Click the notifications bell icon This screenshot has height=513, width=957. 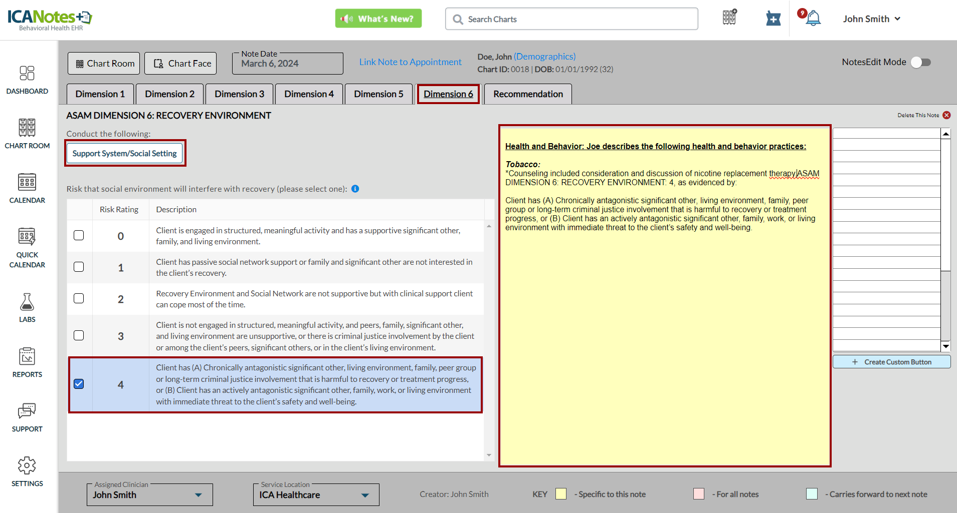tap(813, 19)
